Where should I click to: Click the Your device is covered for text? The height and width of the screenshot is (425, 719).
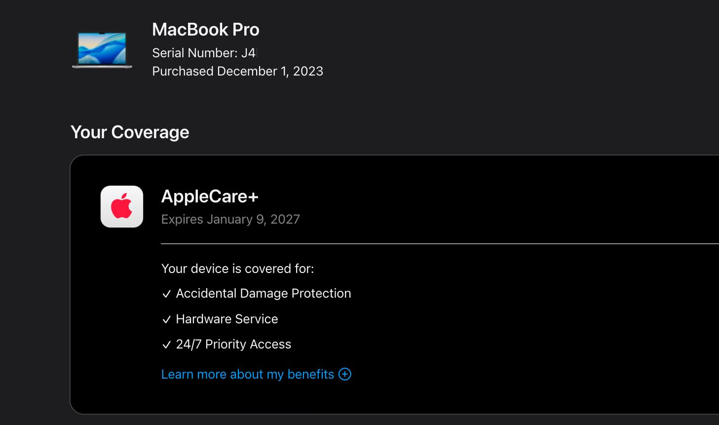(237, 269)
